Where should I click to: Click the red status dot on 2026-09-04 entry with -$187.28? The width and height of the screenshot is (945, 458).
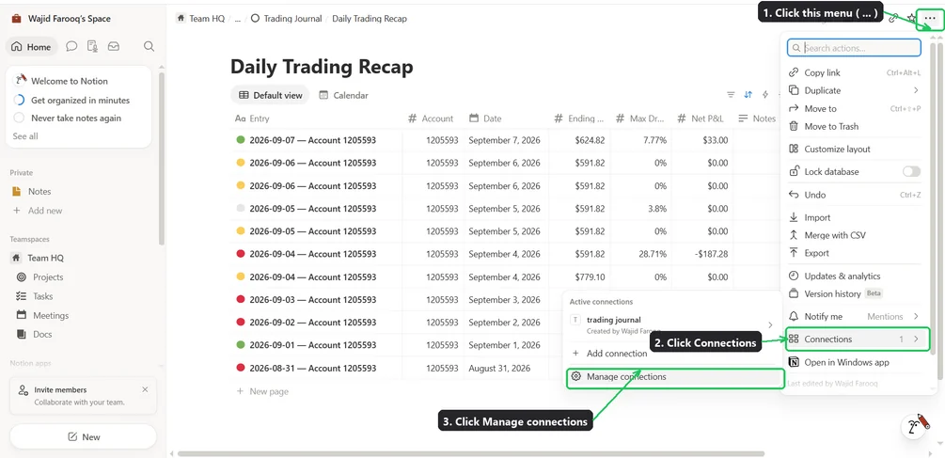pos(241,254)
